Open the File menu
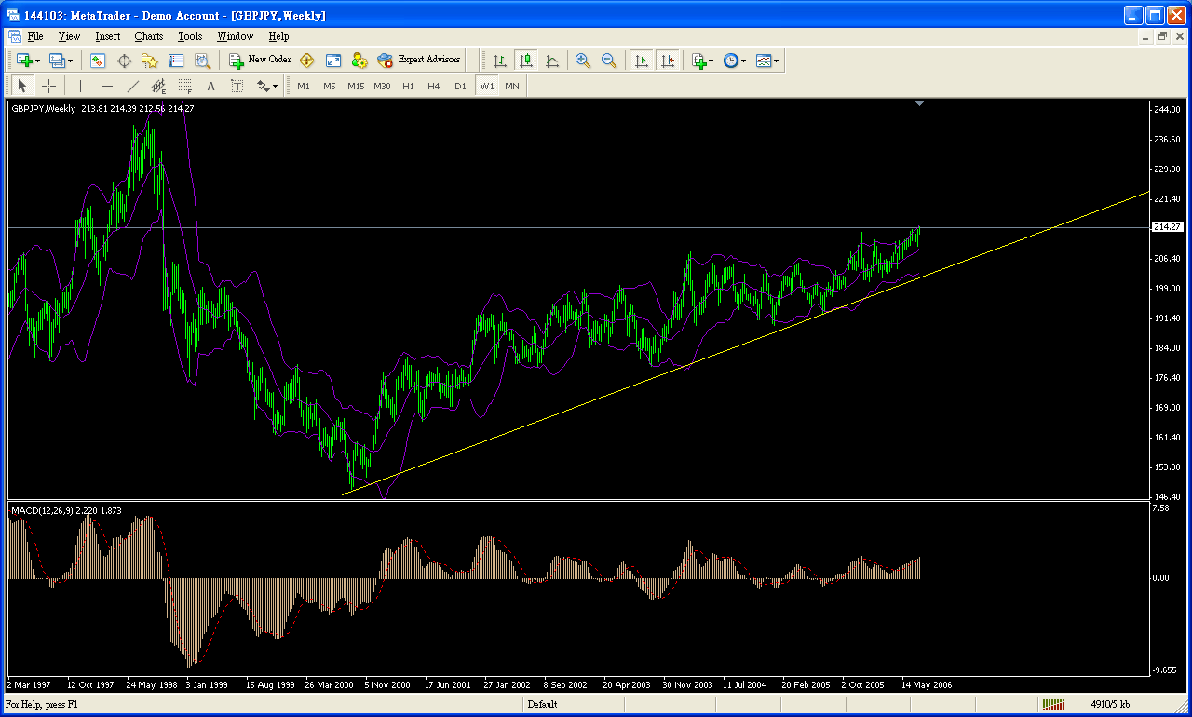 coord(35,36)
